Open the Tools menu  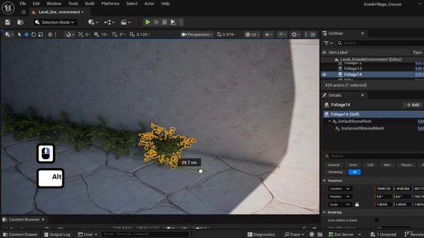pos(73,4)
